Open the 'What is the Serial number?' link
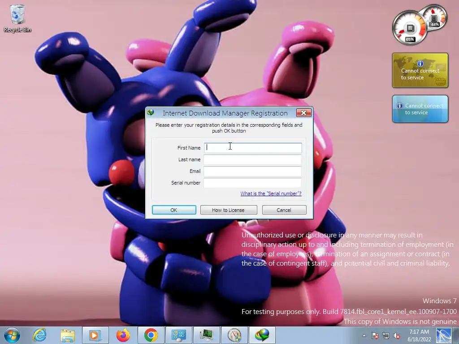The width and height of the screenshot is (459, 344). [x=271, y=193]
